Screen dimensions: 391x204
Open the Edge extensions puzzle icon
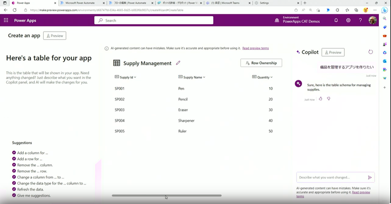point(338,10)
